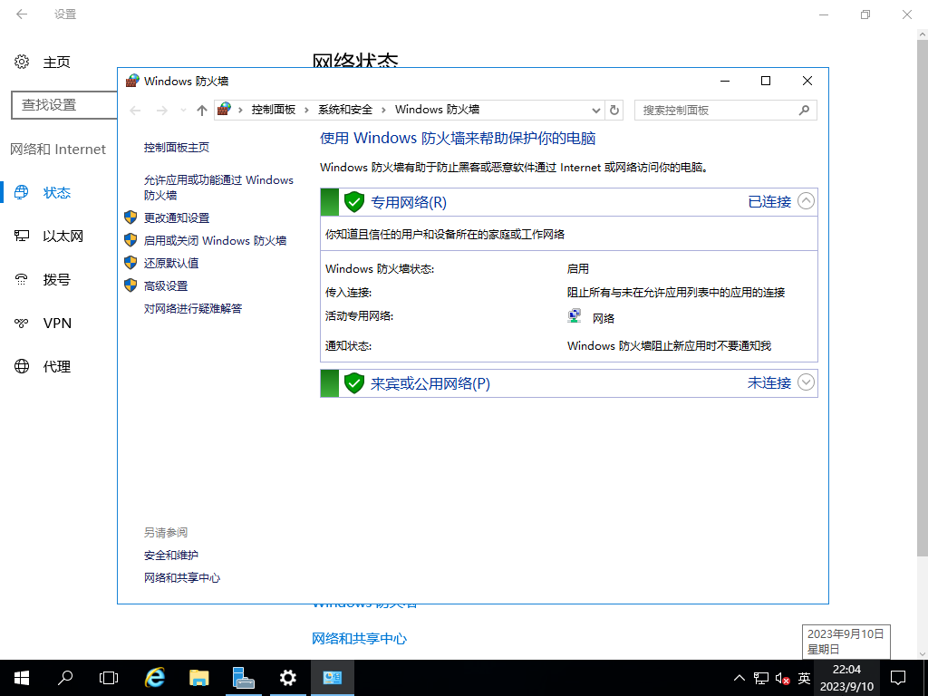Launch Internet Explorer from taskbar
Viewport: 928px width, 696px height.
(154, 678)
